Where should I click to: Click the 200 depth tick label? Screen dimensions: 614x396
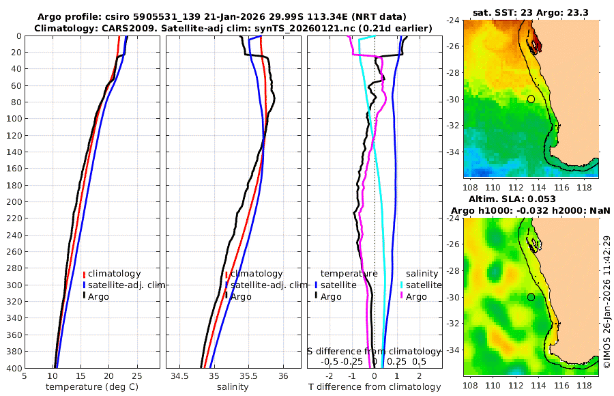(14, 201)
